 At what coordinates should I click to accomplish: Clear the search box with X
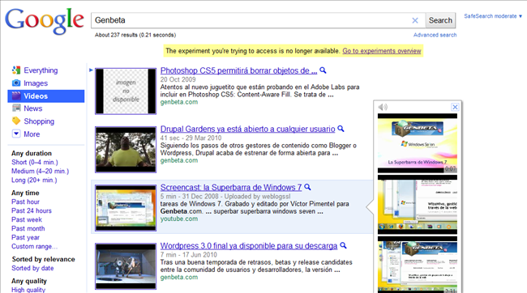coord(415,20)
